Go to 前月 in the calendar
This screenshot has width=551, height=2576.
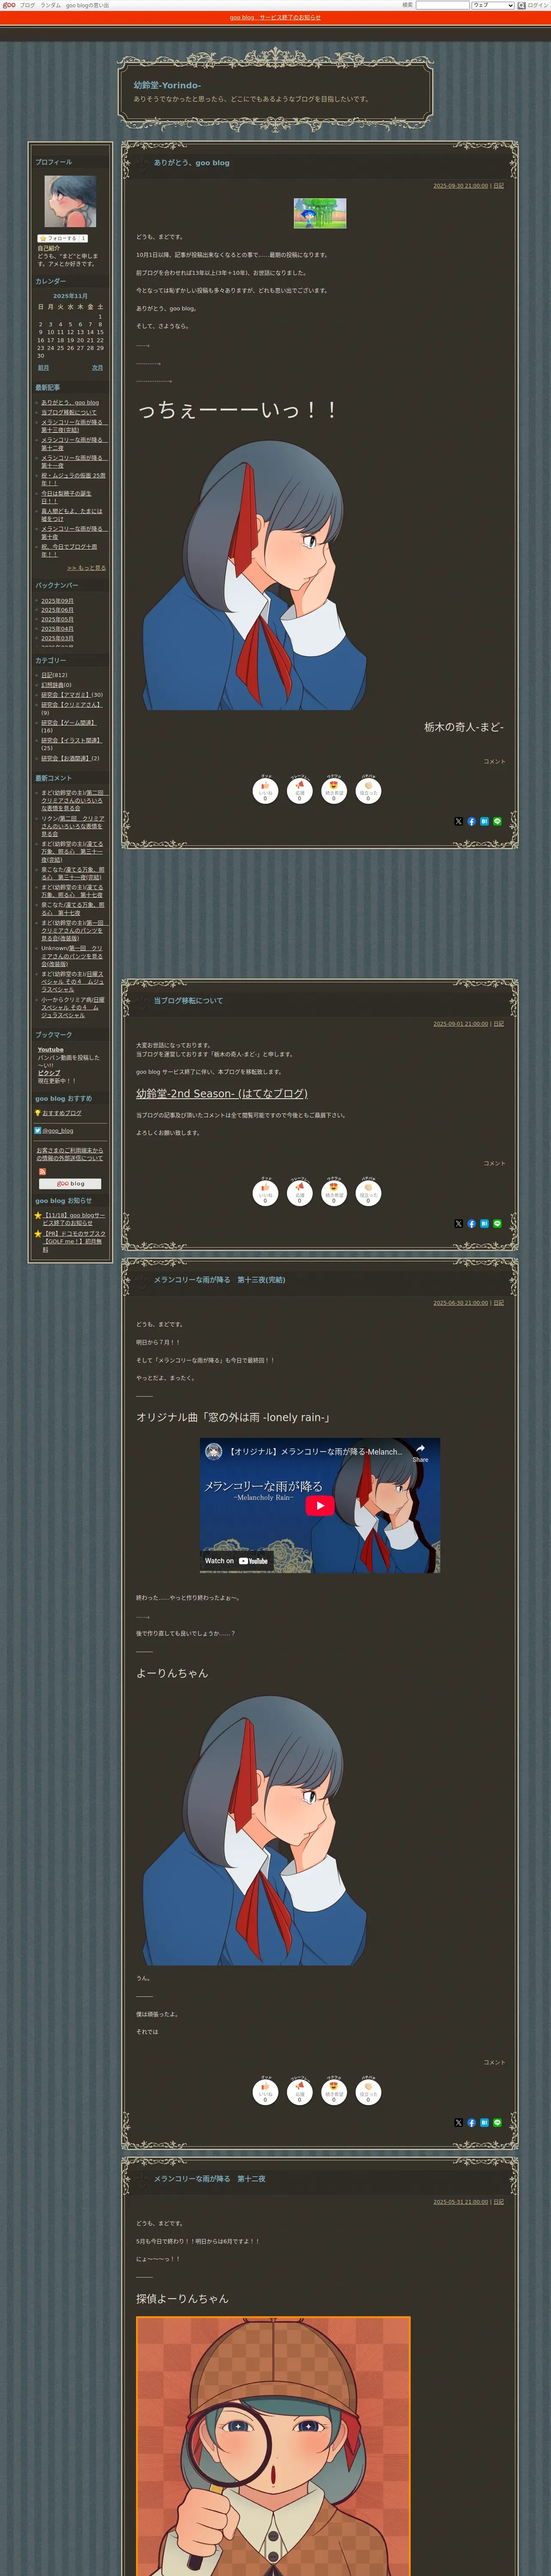coord(43,368)
